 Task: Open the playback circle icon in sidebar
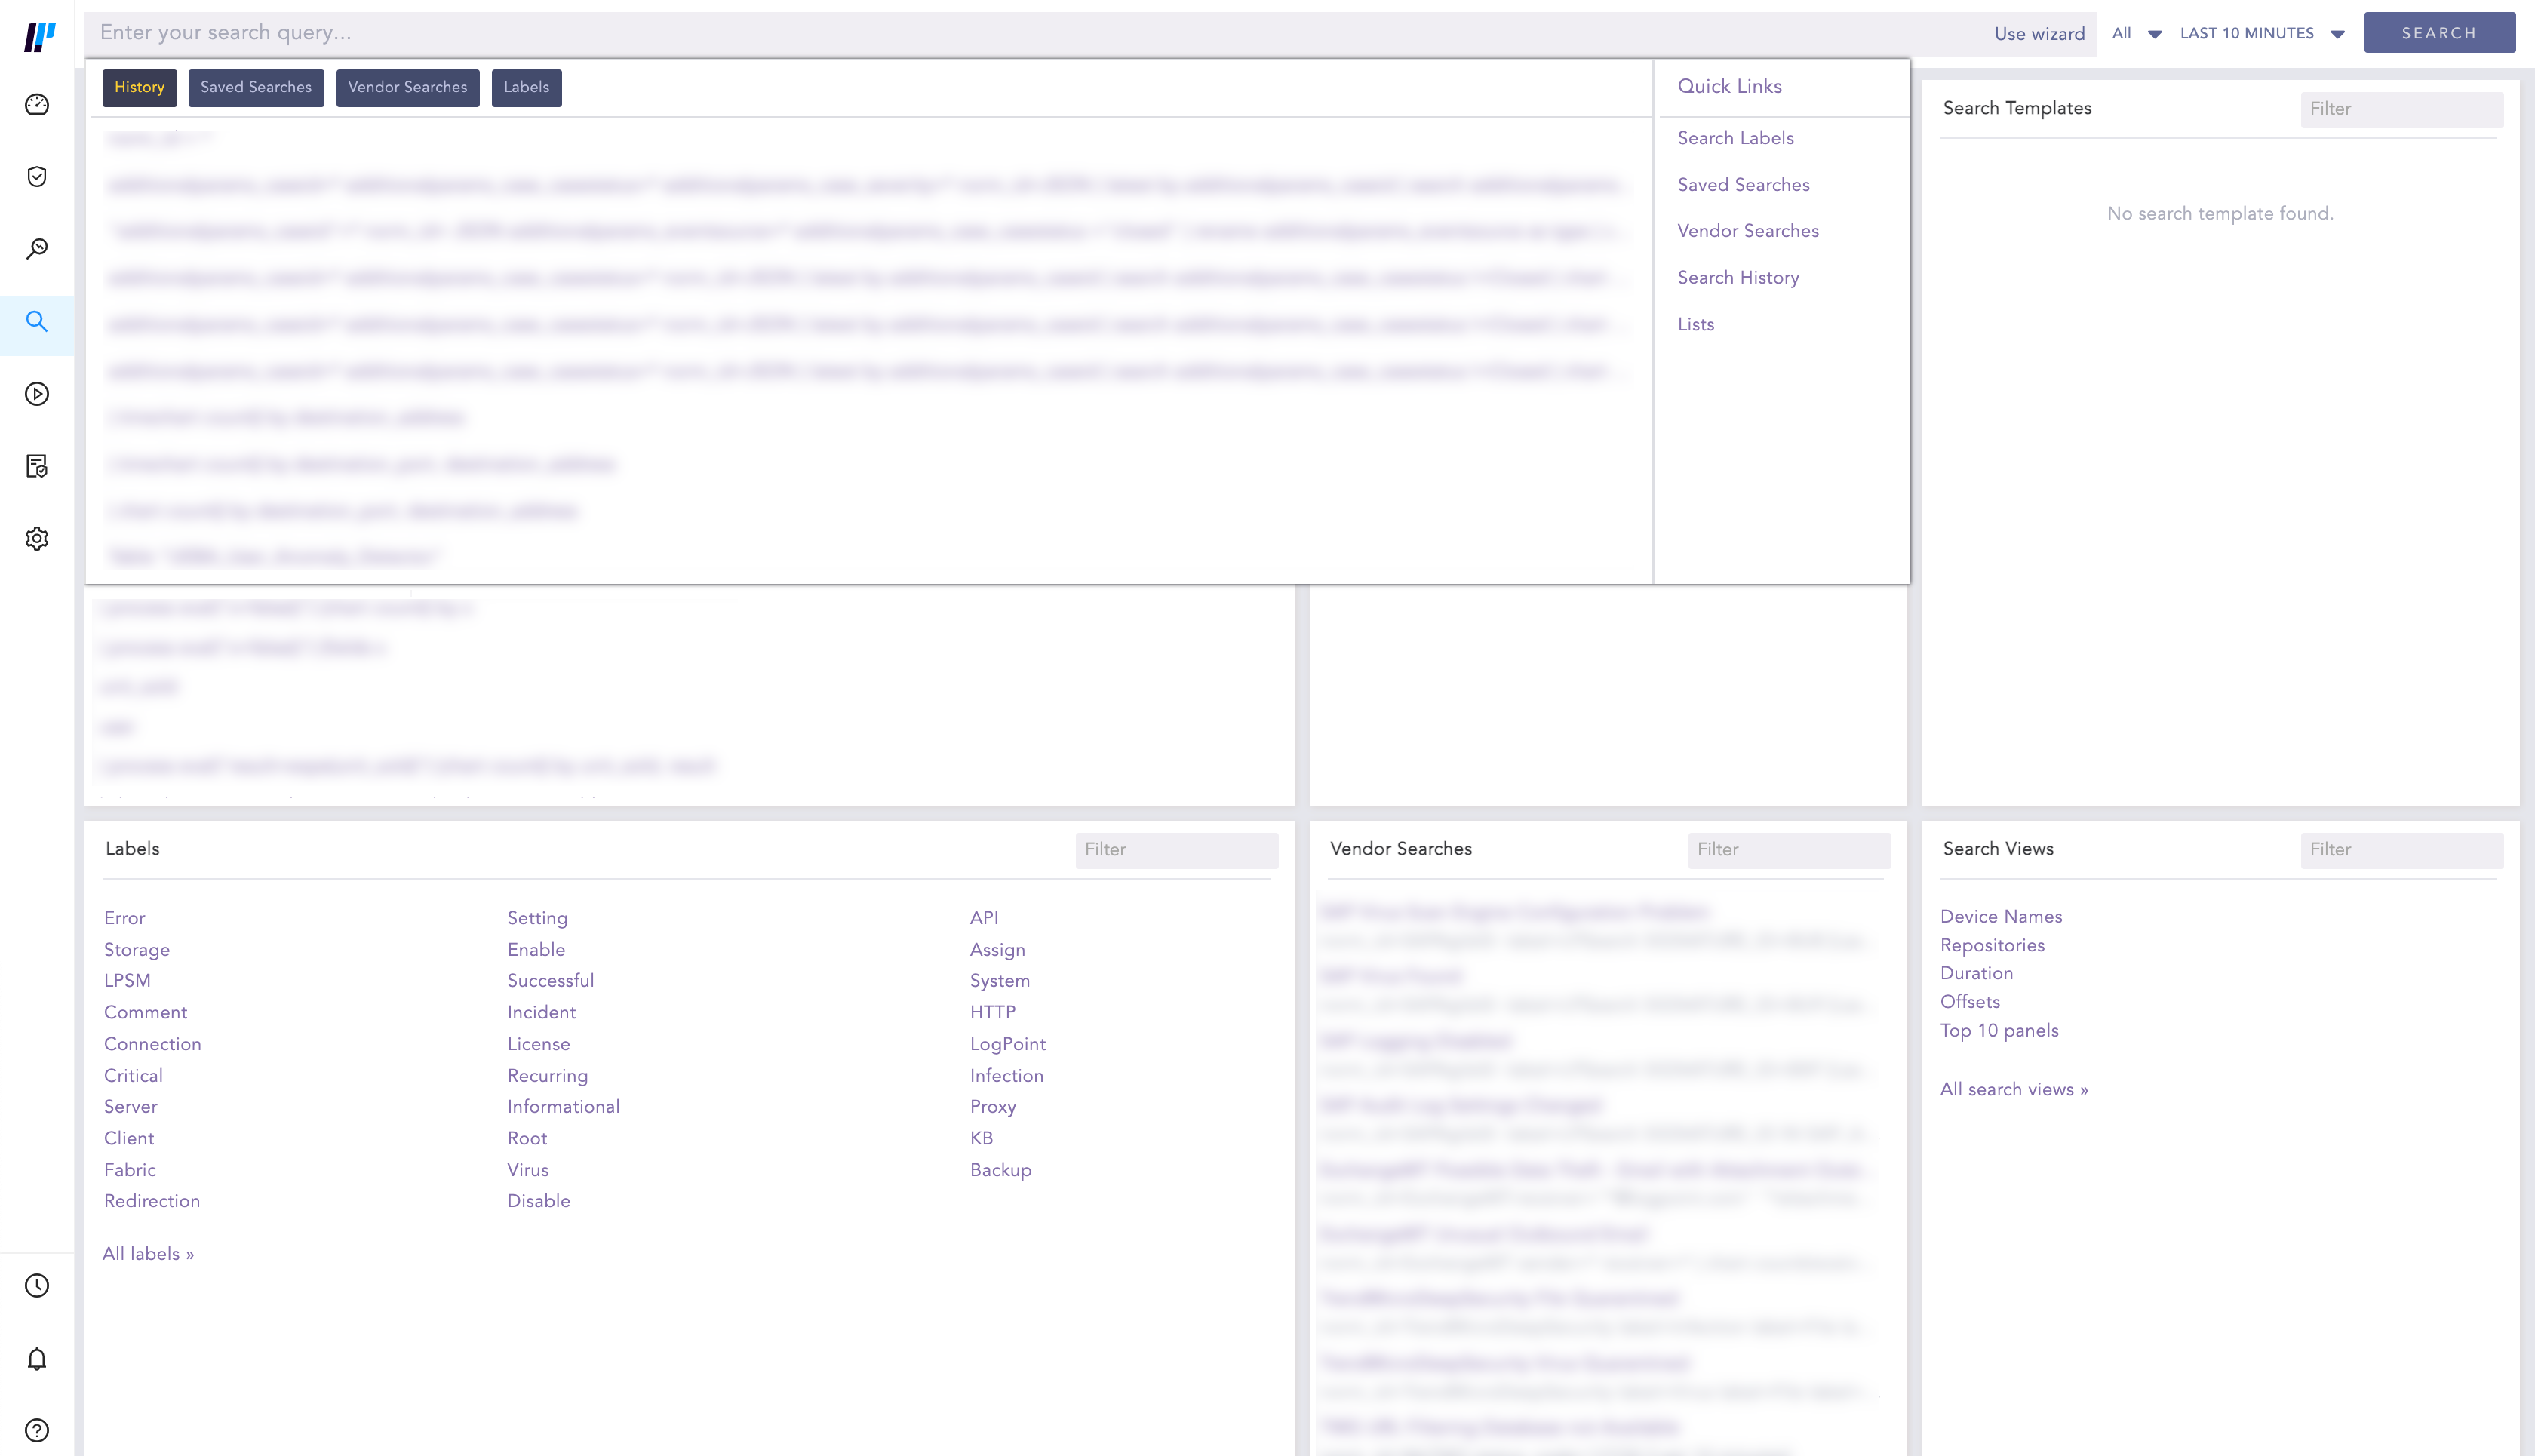[x=36, y=394]
